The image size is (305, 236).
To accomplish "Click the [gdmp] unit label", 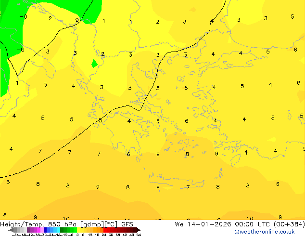I will (92, 224).
